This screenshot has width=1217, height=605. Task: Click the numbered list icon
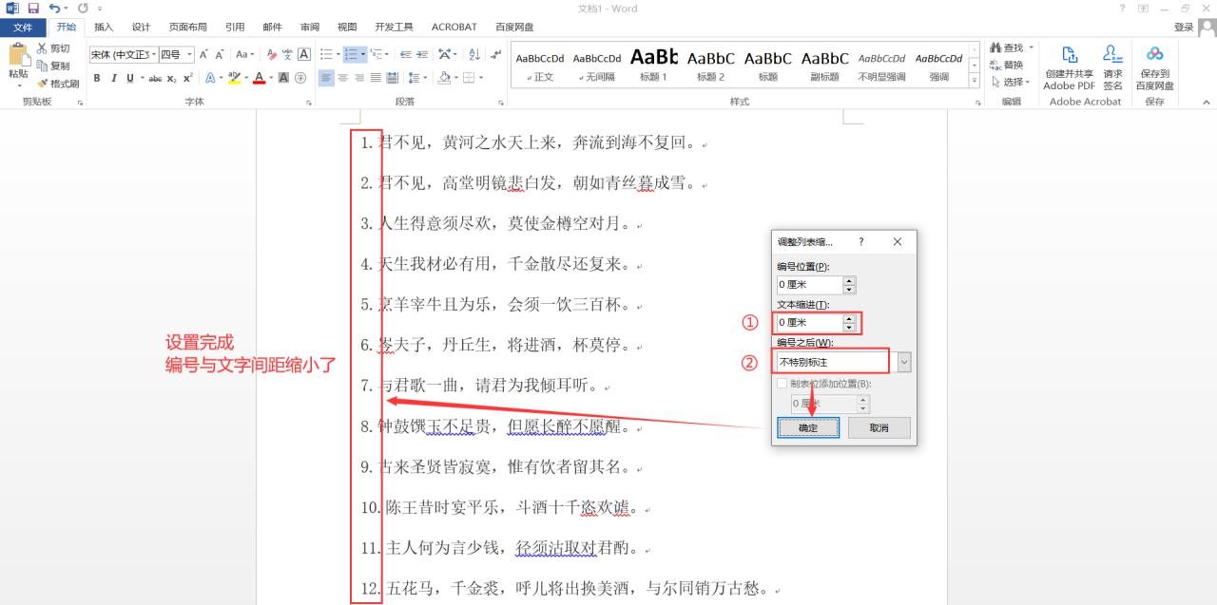coord(350,54)
